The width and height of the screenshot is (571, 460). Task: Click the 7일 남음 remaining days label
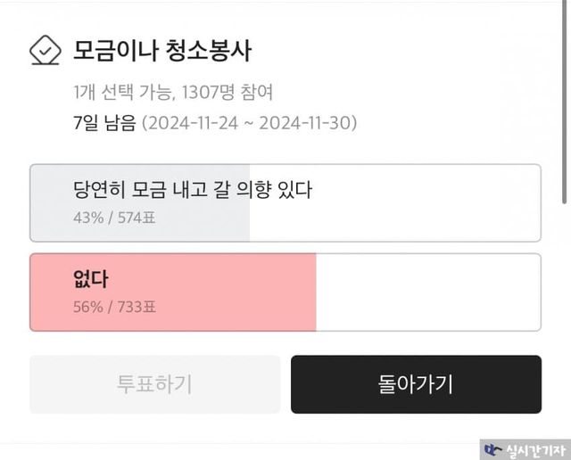(105, 123)
